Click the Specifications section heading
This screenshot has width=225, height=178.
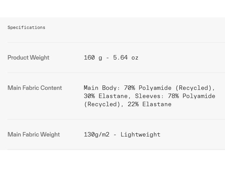(x=26, y=28)
